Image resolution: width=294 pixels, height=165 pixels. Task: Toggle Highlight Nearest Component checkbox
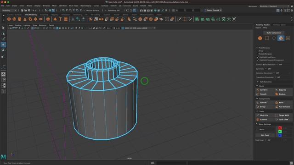pyautogui.click(x=258, y=60)
